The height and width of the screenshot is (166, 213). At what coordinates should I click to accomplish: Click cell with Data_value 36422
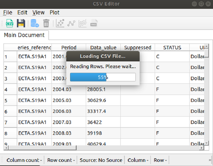[103, 122]
